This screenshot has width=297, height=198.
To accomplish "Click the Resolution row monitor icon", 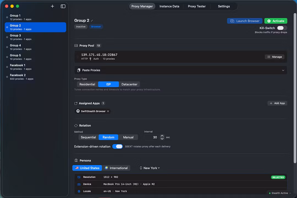I will point(79,177).
